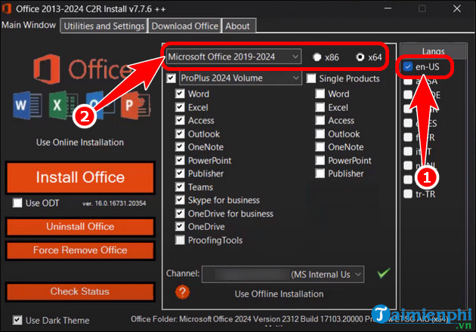Toggle the Use Dark Theme checkbox
The width and height of the screenshot is (476, 332).
click(17, 320)
